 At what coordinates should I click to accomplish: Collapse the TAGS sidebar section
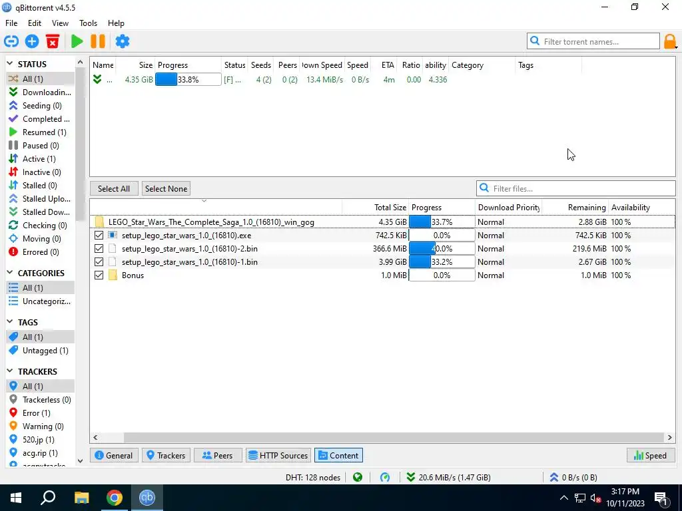10,322
